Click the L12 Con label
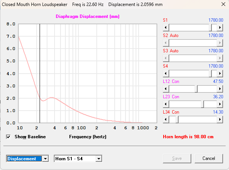This screenshot has width=229, height=170. click(171, 81)
